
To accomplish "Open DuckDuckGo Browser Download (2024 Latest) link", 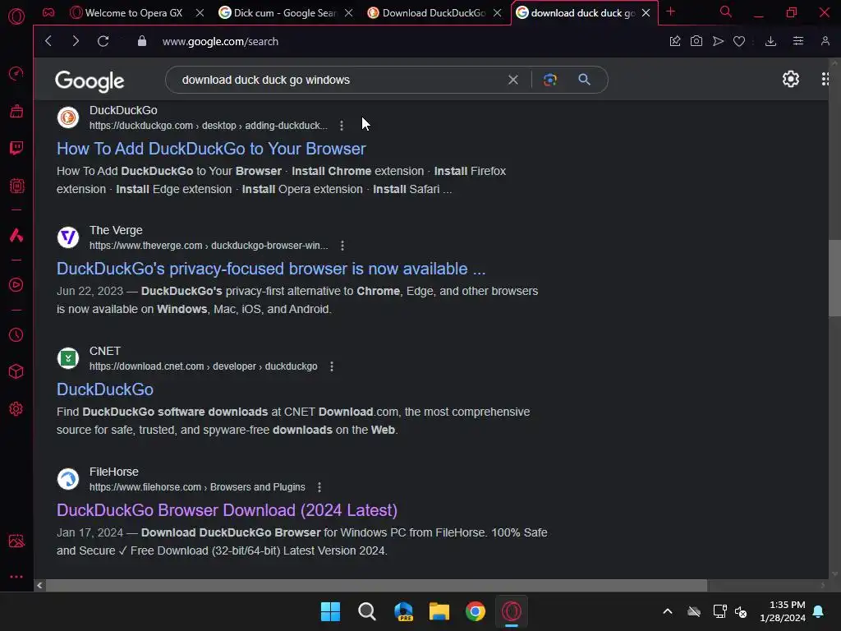I will point(227,509).
